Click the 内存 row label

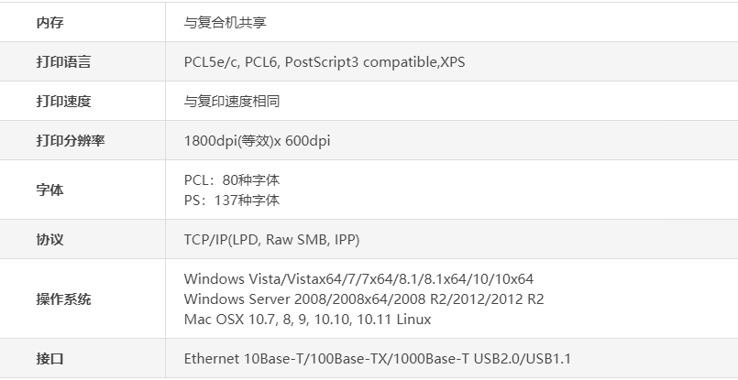click(50, 23)
